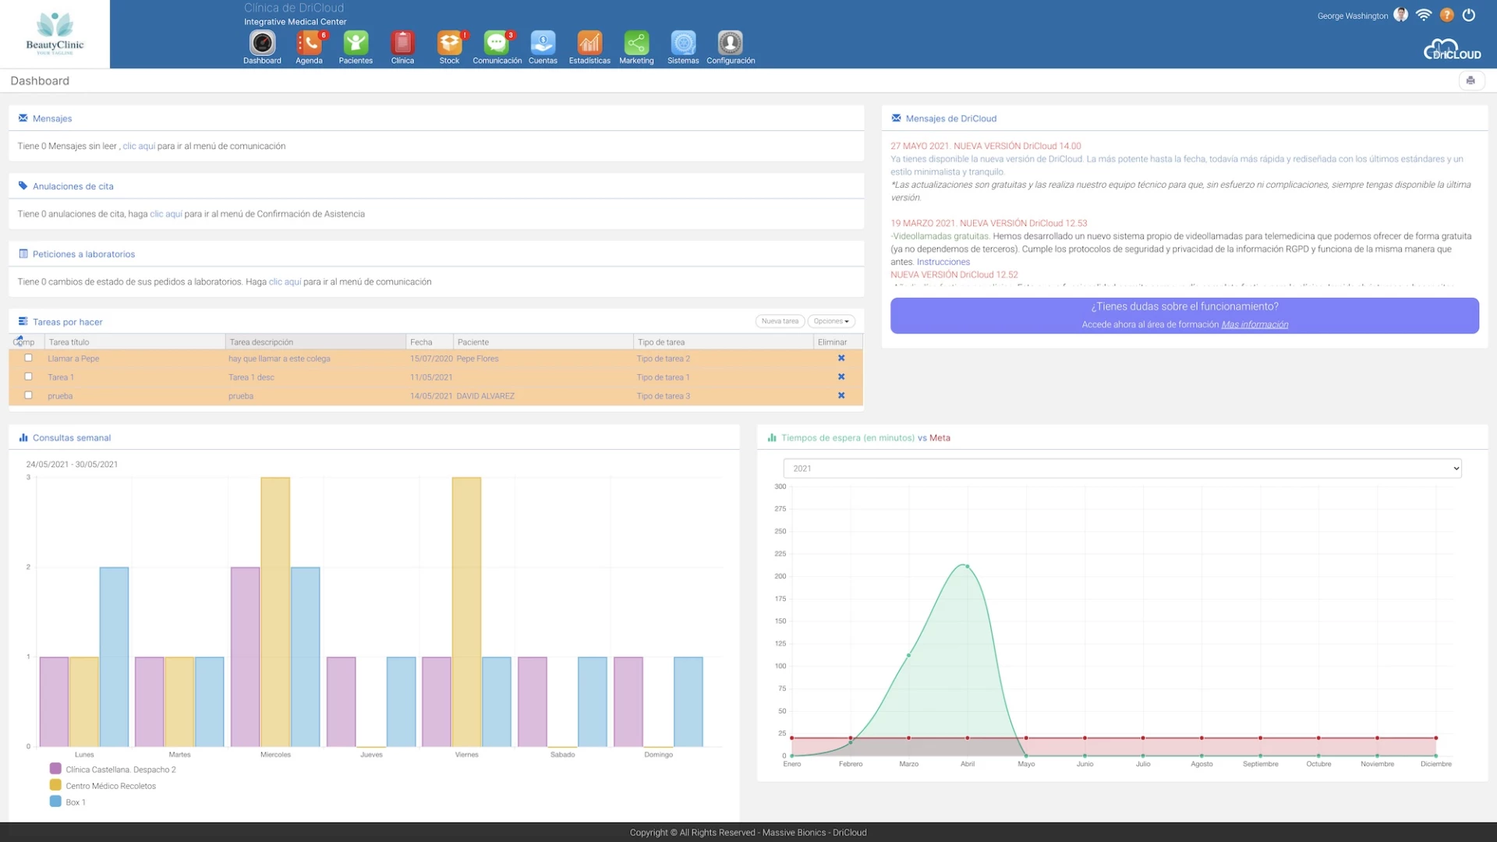Check the 'Llamar a Pepe' task checkbox
This screenshot has height=842, width=1497.
point(29,358)
